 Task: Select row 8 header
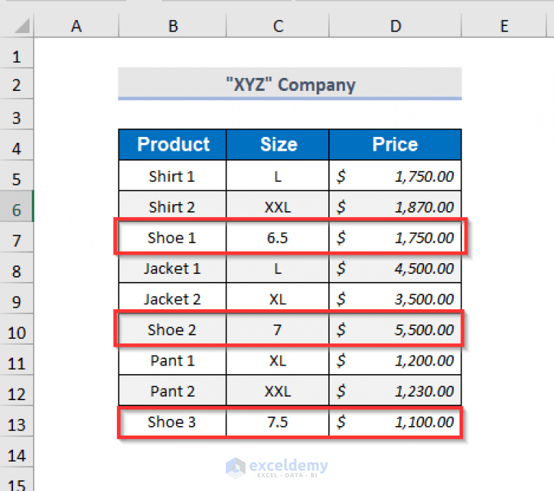[x=17, y=267]
